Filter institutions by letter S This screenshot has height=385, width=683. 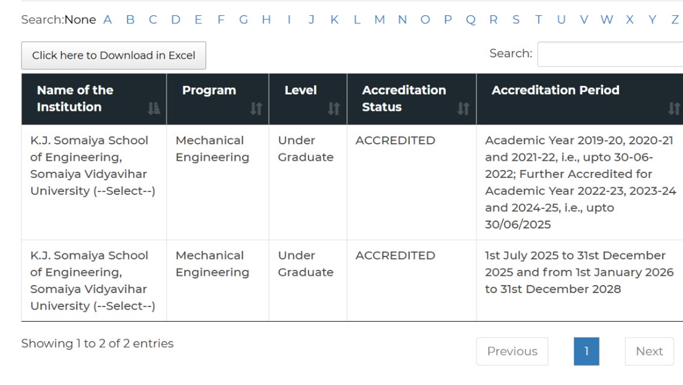tap(517, 19)
